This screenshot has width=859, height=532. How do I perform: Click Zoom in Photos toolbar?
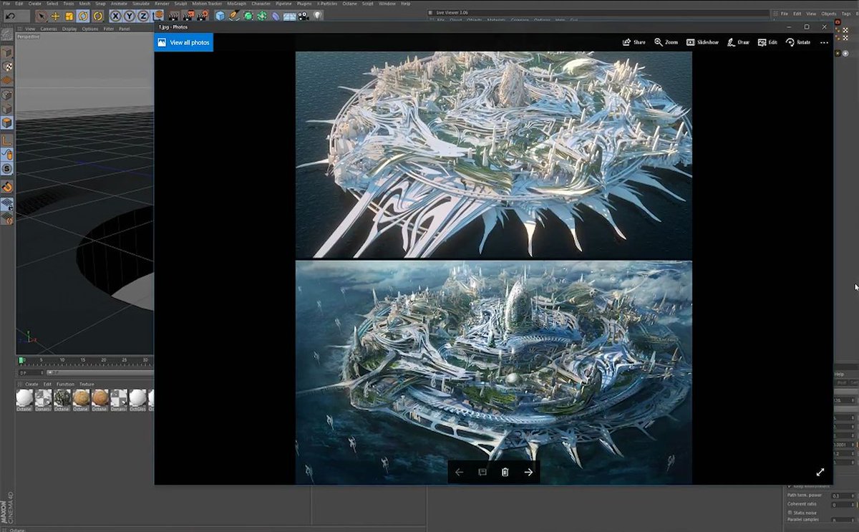tap(666, 42)
